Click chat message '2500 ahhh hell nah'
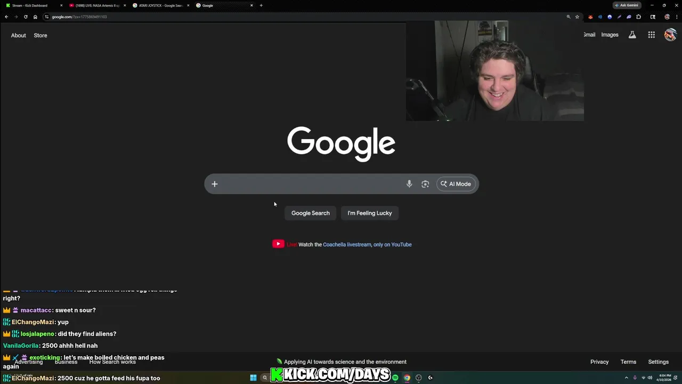The height and width of the screenshot is (384, 682). pyautogui.click(x=70, y=346)
